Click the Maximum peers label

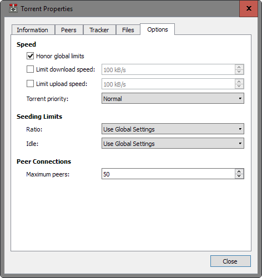[48, 174]
